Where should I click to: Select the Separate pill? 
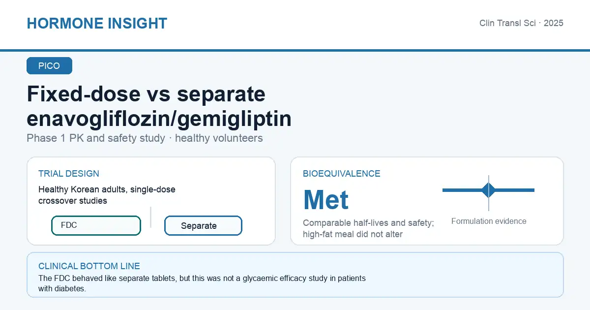[x=203, y=225]
